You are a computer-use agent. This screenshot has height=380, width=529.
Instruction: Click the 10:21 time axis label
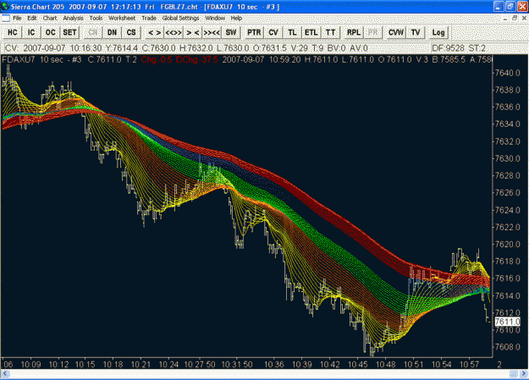click(141, 365)
